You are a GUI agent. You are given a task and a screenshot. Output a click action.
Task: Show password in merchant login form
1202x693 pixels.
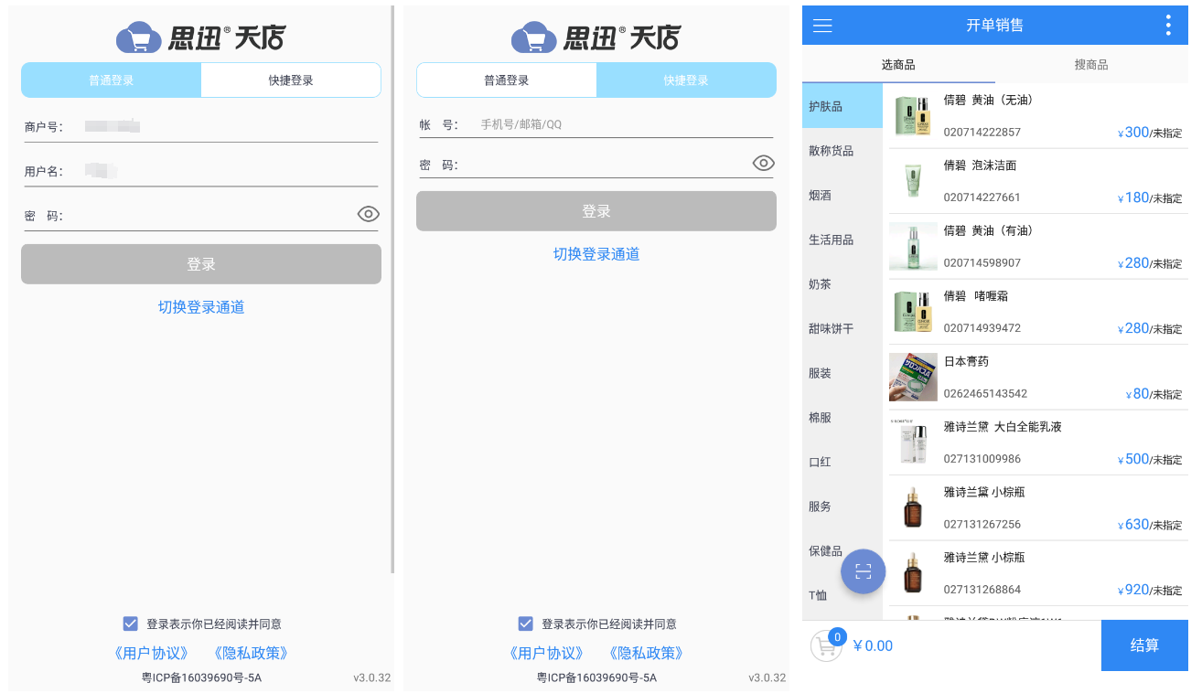[x=368, y=215]
